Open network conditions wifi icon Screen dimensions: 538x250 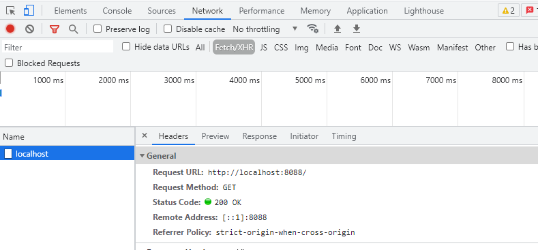pyautogui.click(x=312, y=29)
